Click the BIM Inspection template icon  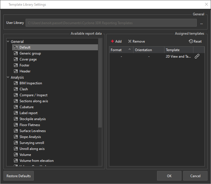16,83
